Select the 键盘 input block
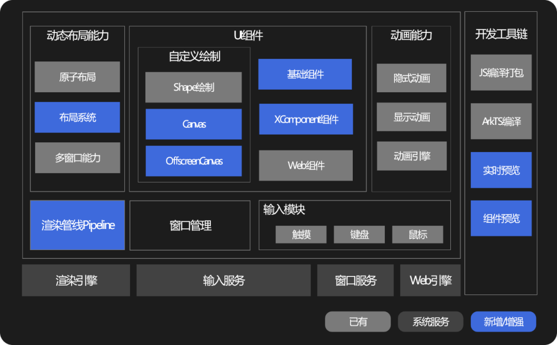 coord(359,235)
